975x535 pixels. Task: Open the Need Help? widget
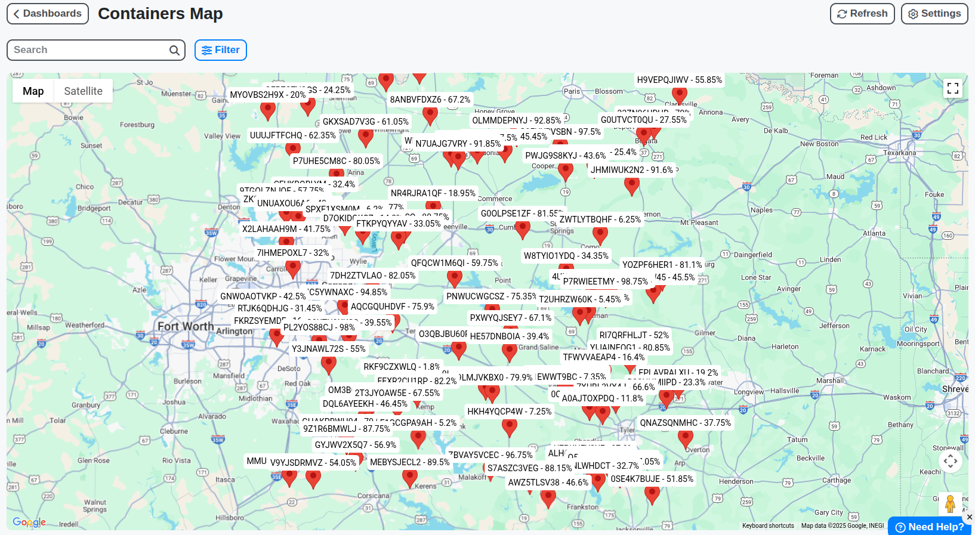pyautogui.click(x=930, y=527)
